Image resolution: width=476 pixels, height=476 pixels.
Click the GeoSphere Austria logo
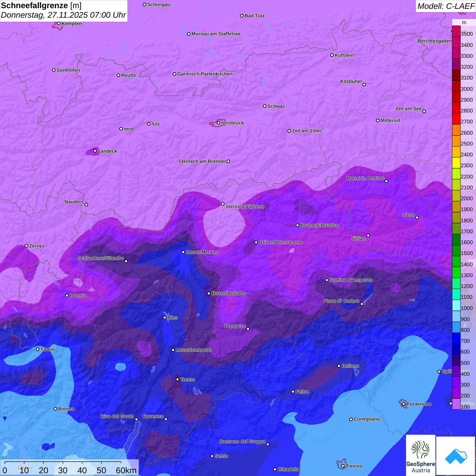[x=421, y=455]
